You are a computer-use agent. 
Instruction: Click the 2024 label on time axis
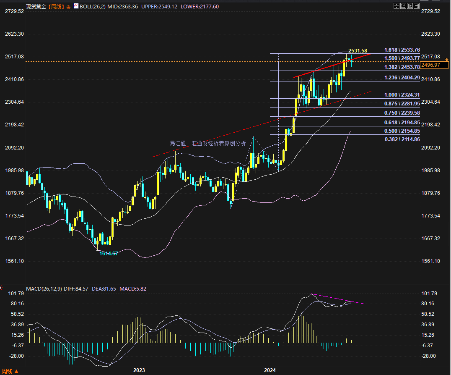point(270,370)
